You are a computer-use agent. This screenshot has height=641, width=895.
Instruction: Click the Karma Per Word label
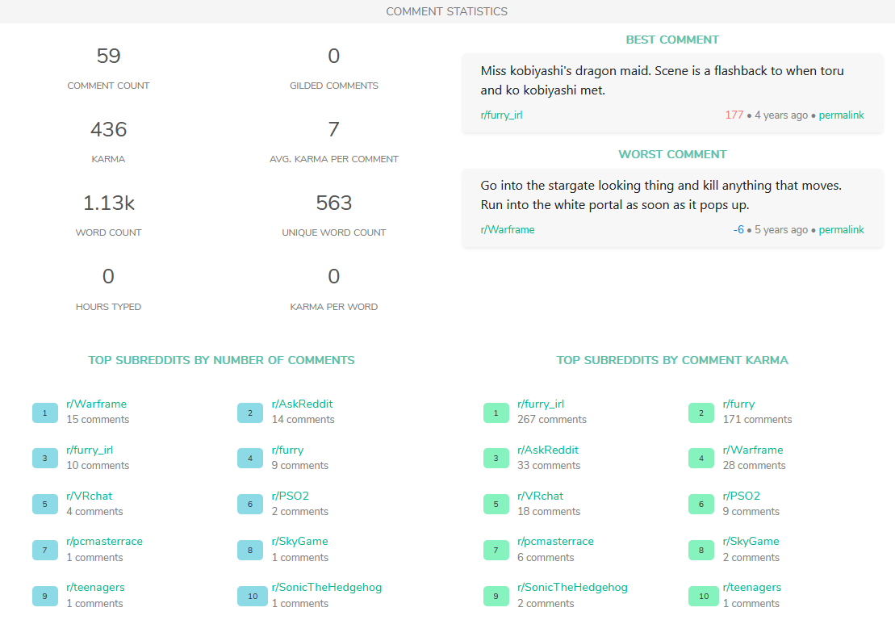pos(334,307)
